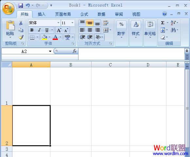Open Customize Quick Access Toolbar dropdown
This screenshot has height=157, width=190.
(x=51, y=5)
